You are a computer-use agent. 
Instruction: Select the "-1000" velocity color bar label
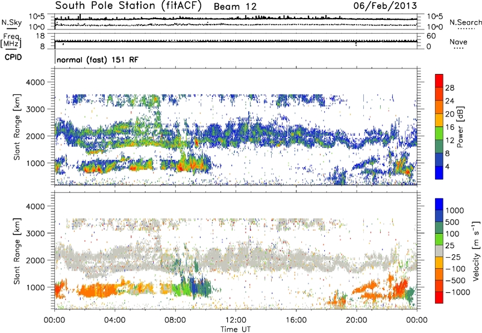(458, 292)
